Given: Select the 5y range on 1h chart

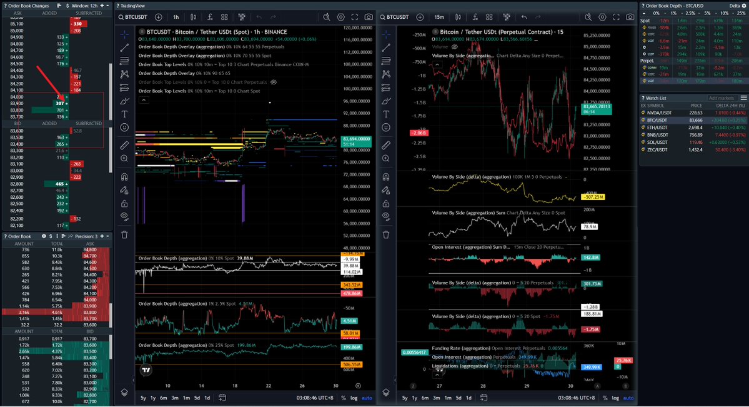Looking at the screenshot, I should click(143, 398).
